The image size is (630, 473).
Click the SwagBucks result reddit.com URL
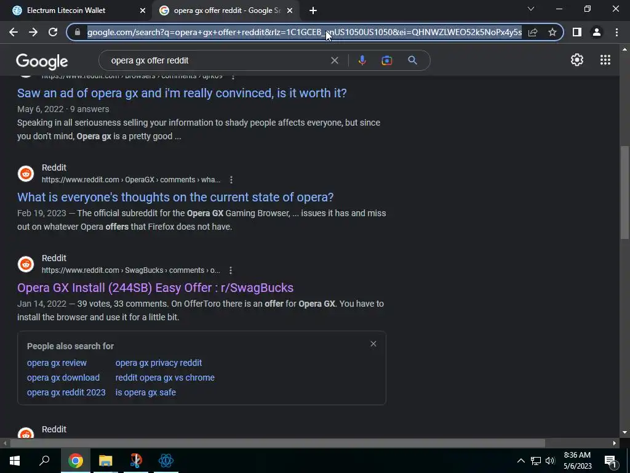click(131, 270)
